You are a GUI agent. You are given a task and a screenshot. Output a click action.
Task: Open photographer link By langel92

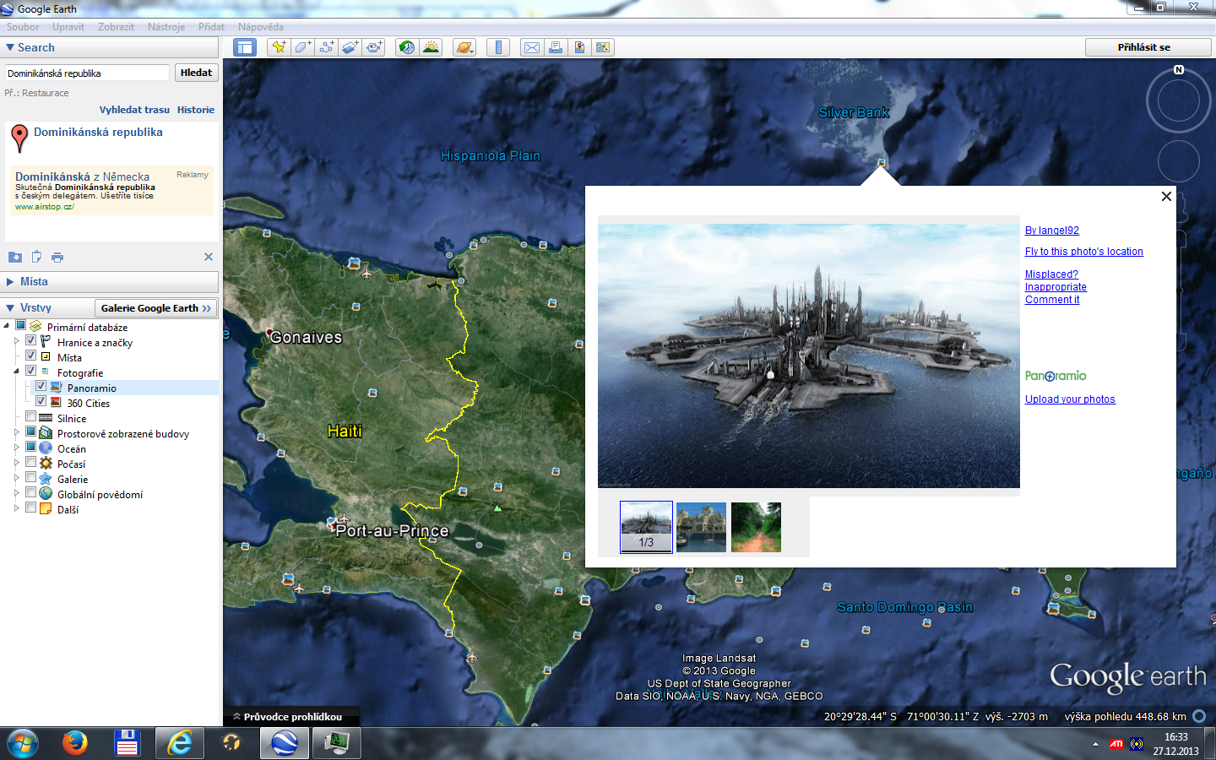coord(1052,231)
